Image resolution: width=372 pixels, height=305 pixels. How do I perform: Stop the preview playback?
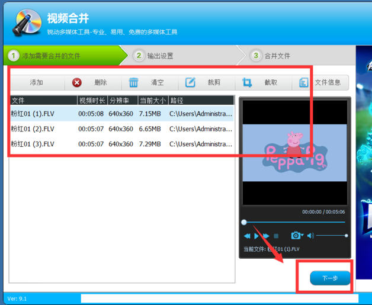click(276, 236)
